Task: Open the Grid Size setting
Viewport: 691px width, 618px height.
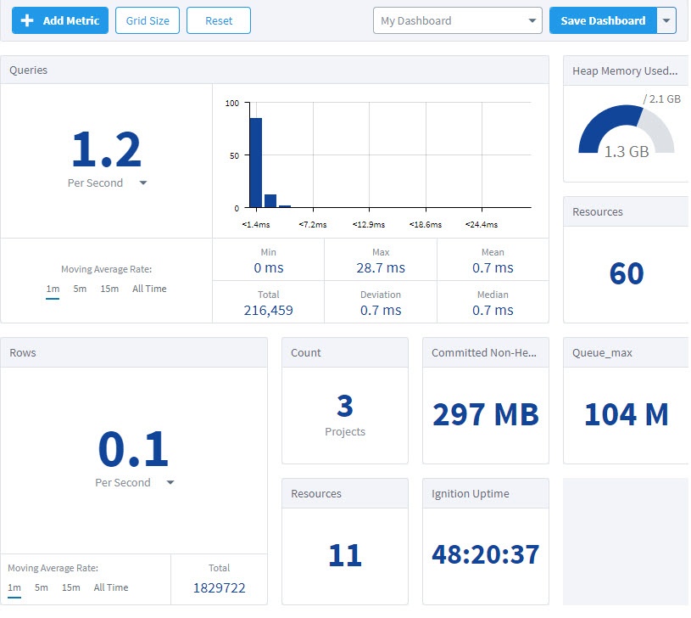Action: 148,20
